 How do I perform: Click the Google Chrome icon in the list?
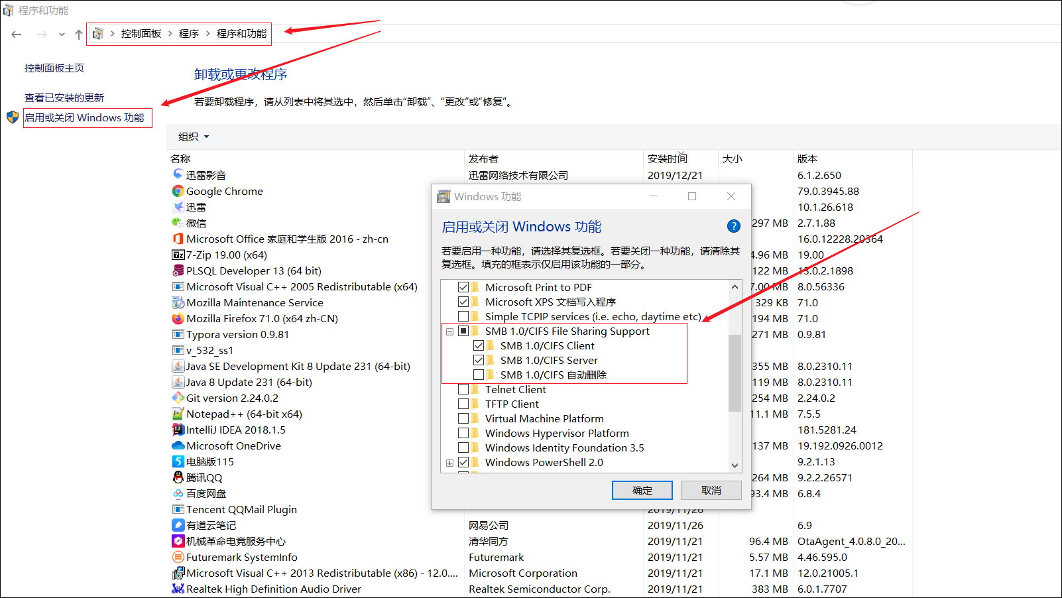(178, 191)
